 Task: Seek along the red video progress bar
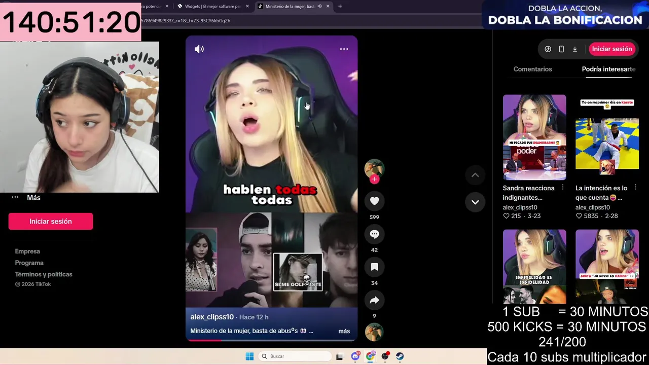point(271,340)
